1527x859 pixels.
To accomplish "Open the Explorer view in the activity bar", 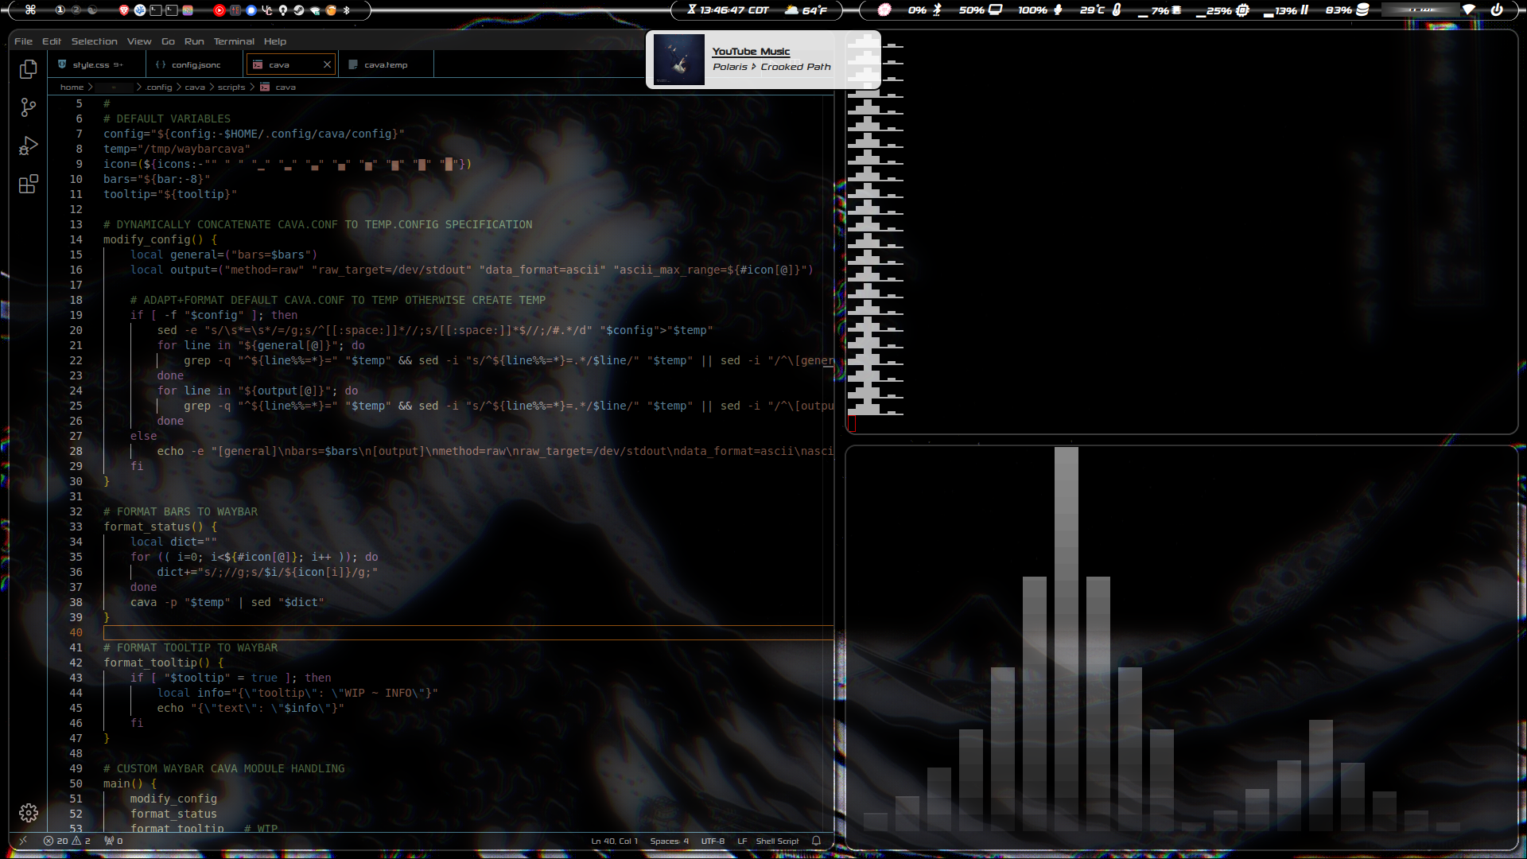I will click(29, 69).
